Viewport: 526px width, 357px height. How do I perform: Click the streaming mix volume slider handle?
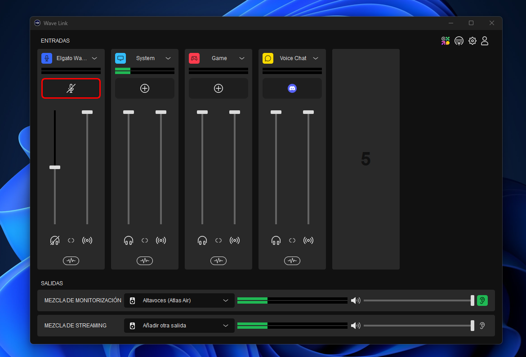472,326
